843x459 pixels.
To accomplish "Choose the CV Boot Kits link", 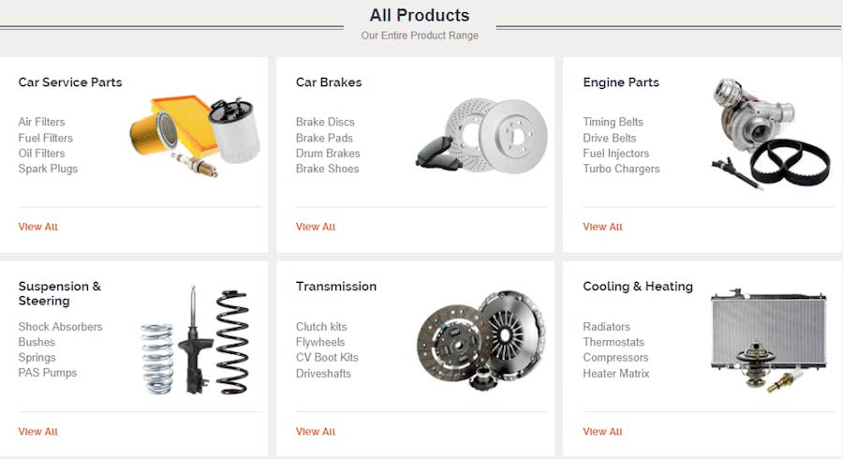I will (327, 358).
